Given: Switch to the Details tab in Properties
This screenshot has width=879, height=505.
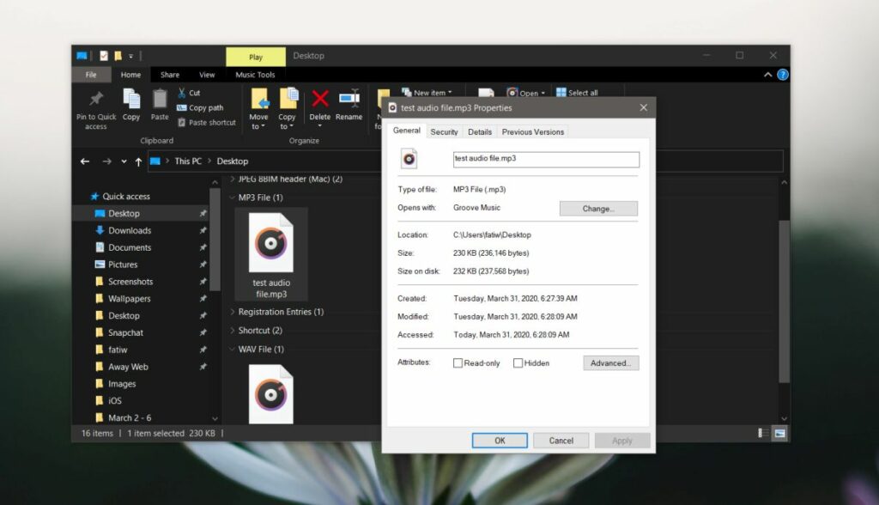Looking at the screenshot, I should coord(479,131).
